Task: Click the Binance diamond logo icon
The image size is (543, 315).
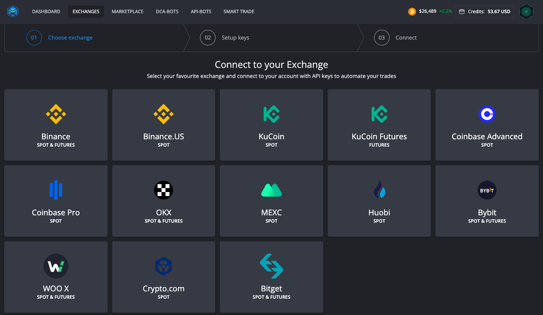Action: point(56,114)
